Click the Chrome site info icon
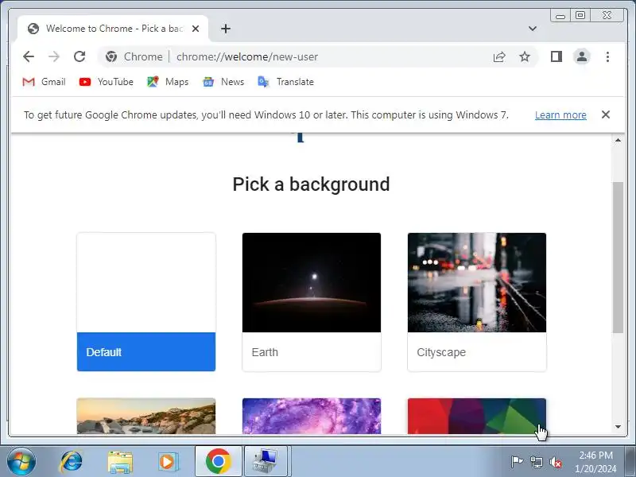 (111, 56)
